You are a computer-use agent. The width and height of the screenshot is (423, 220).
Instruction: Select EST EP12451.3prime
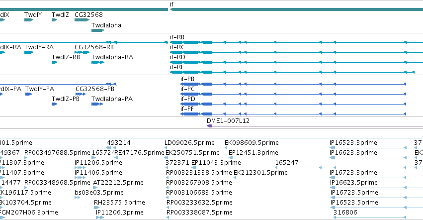254,153
